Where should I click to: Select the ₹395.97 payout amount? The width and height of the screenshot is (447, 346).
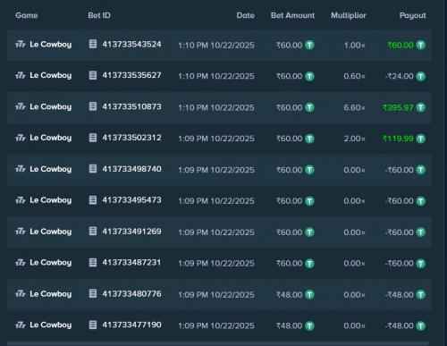398,107
